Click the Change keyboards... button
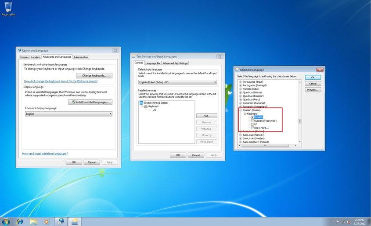Screen dimensions: 371x226 [x=94, y=76]
